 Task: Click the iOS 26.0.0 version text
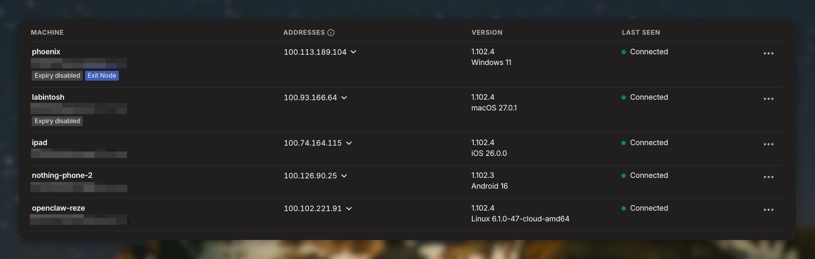click(489, 153)
